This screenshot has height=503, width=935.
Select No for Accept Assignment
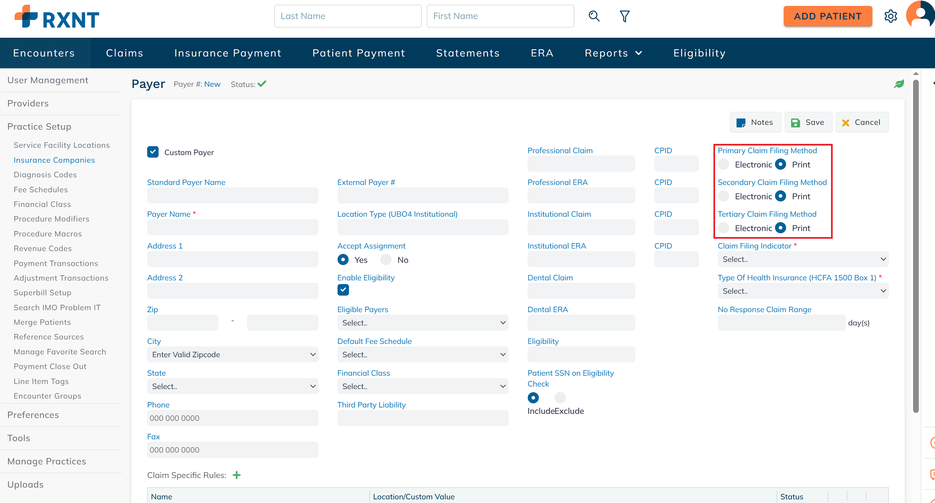pyautogui.click(x=386, y=260)
